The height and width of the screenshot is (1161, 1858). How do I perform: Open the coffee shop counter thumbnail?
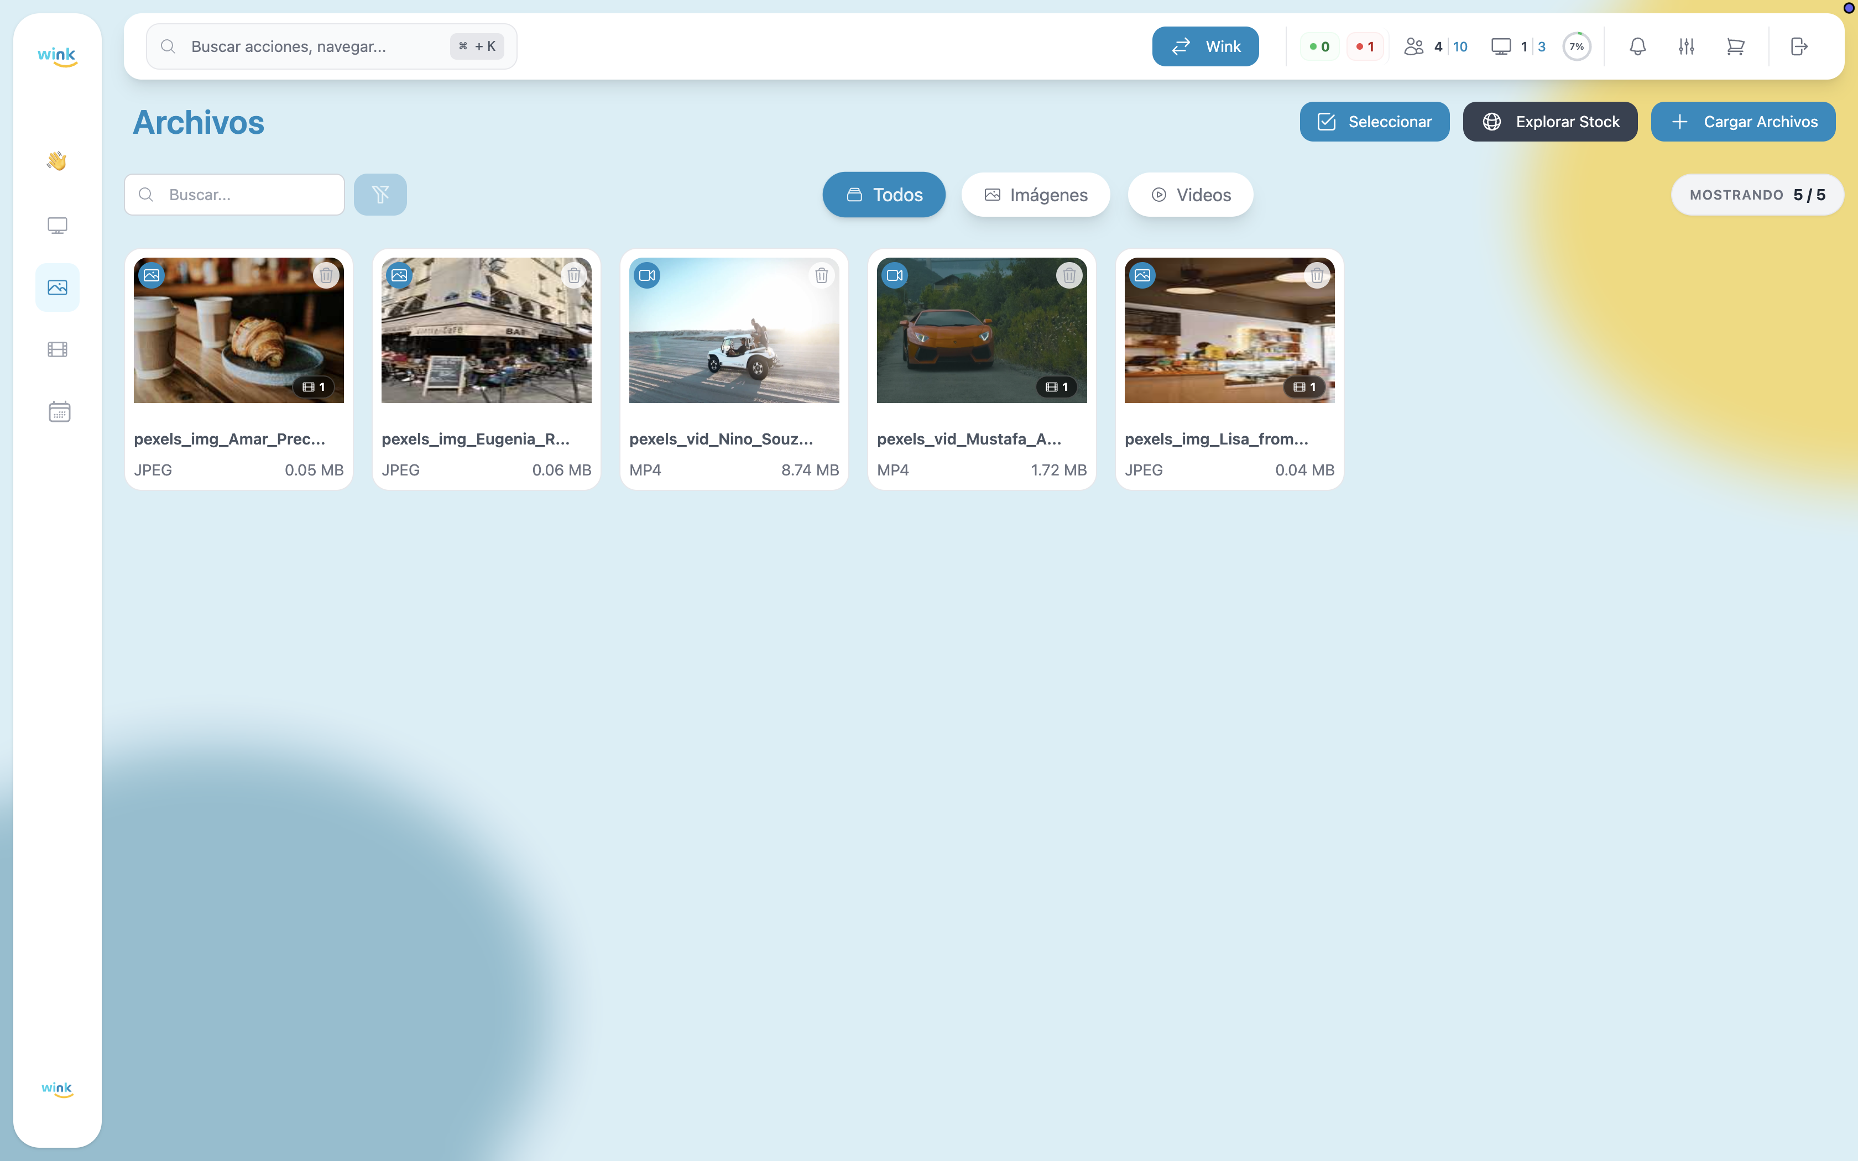1230,330
